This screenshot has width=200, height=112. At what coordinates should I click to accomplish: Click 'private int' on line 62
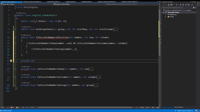coord(28,61)
